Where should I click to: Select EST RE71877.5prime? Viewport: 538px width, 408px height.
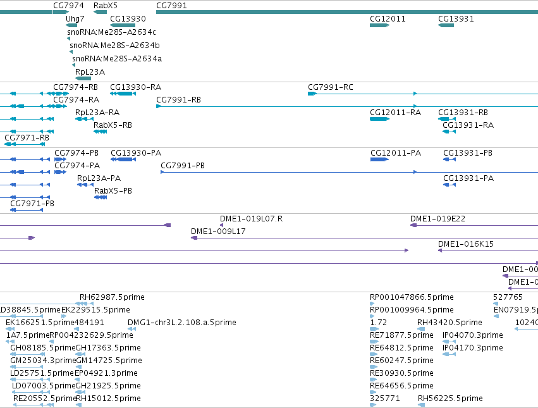(401, 335)
